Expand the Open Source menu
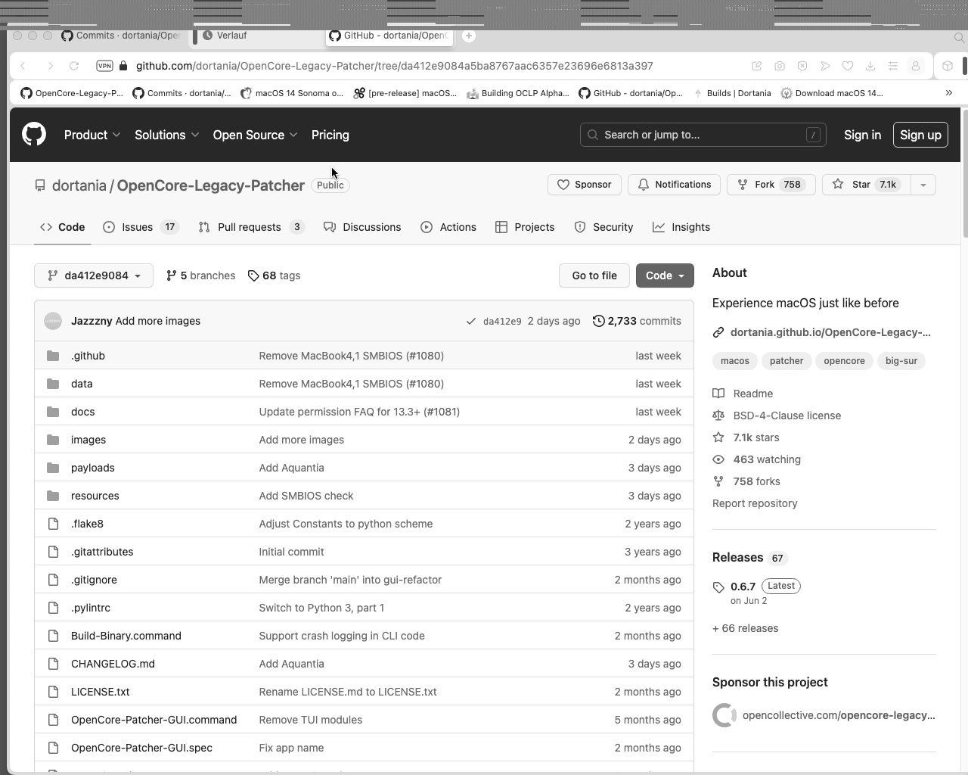This screenshot has height=775, width=968. click(x=256, y=135)
